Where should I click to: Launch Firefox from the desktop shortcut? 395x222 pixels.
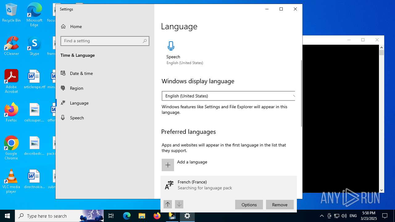click(x=11, y=113)
